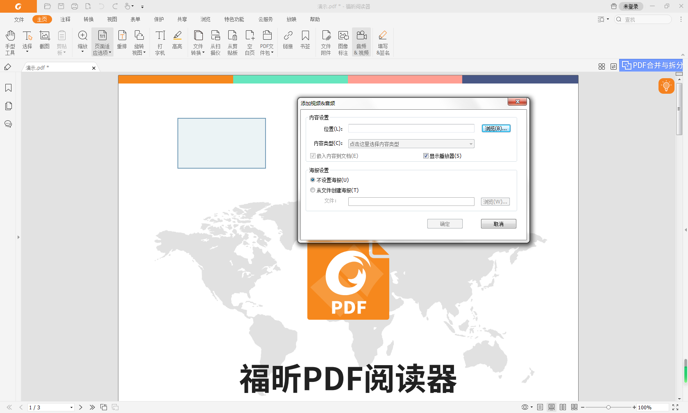Click the zoom out minus button
The image size is (688, 413).
click(x=583, y=407)
